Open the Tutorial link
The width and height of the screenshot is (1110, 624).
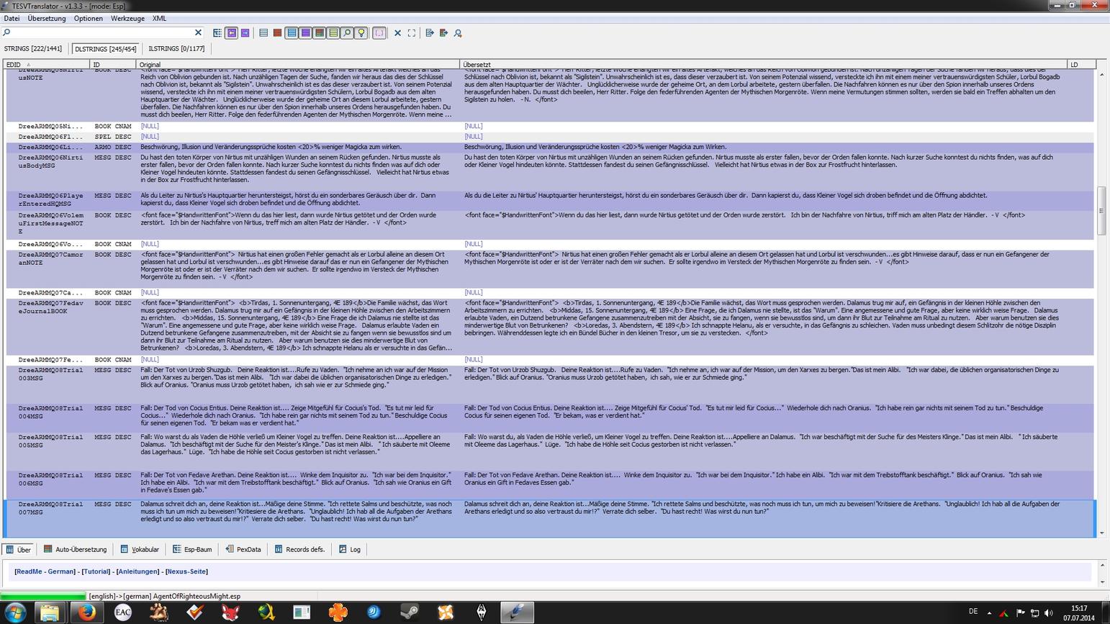(96, 571)
